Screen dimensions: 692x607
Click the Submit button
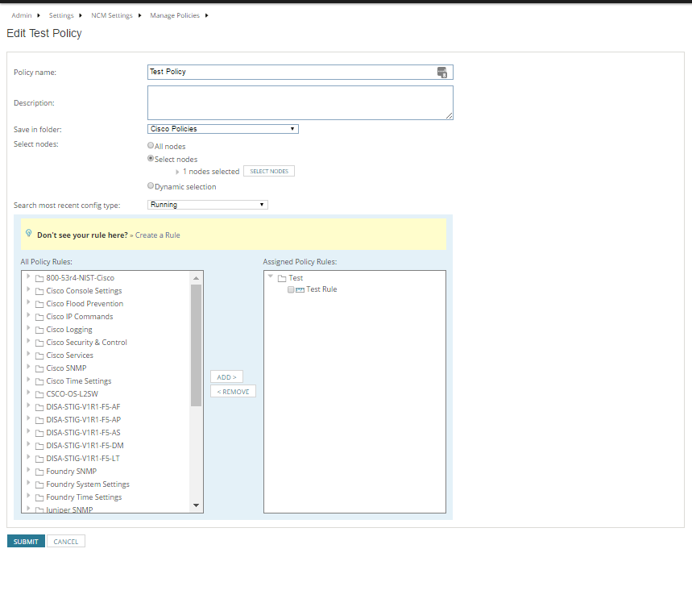[26, 541]
